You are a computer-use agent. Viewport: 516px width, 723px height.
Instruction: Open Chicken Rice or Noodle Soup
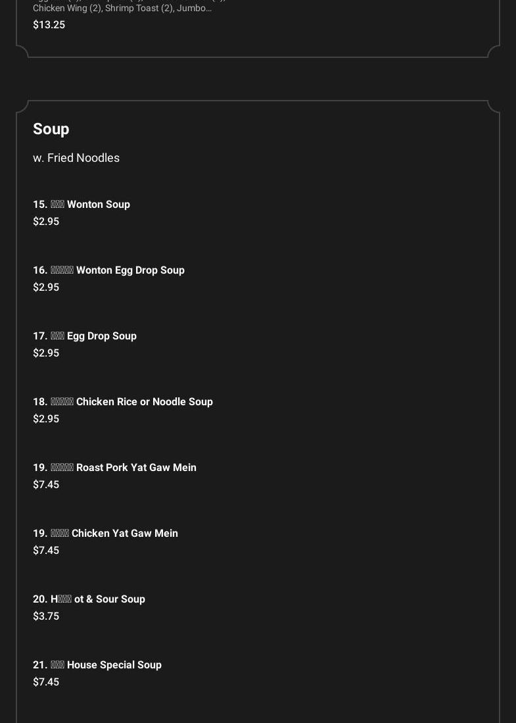(123, 402)
